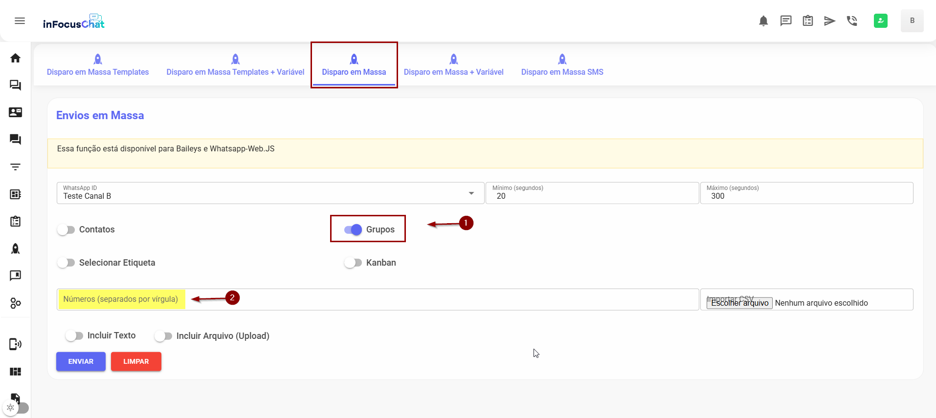
Task: Go to Home in sidebar
Action: click(15, 58)
